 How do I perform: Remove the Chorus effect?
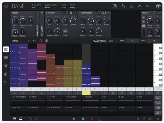pos(75,13)
